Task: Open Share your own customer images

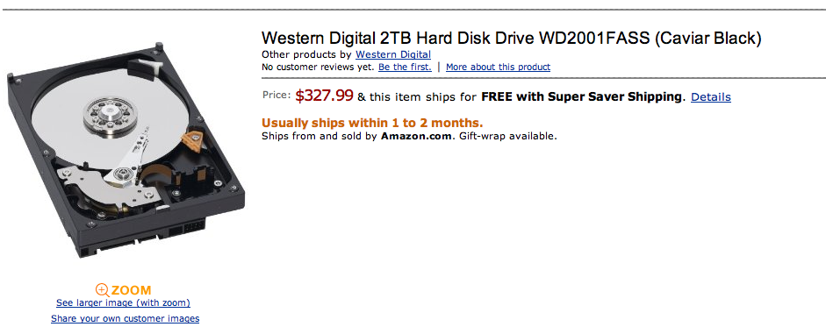Action: click(126, 318)
